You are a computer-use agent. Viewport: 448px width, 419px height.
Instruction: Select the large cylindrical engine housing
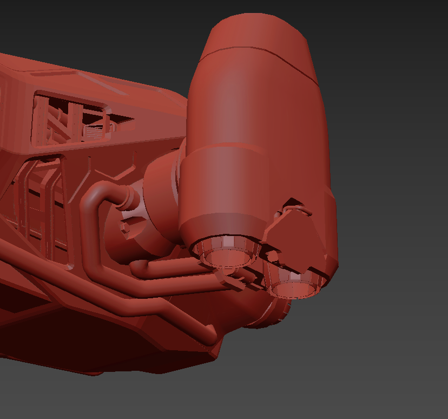(x=249, y=108)
